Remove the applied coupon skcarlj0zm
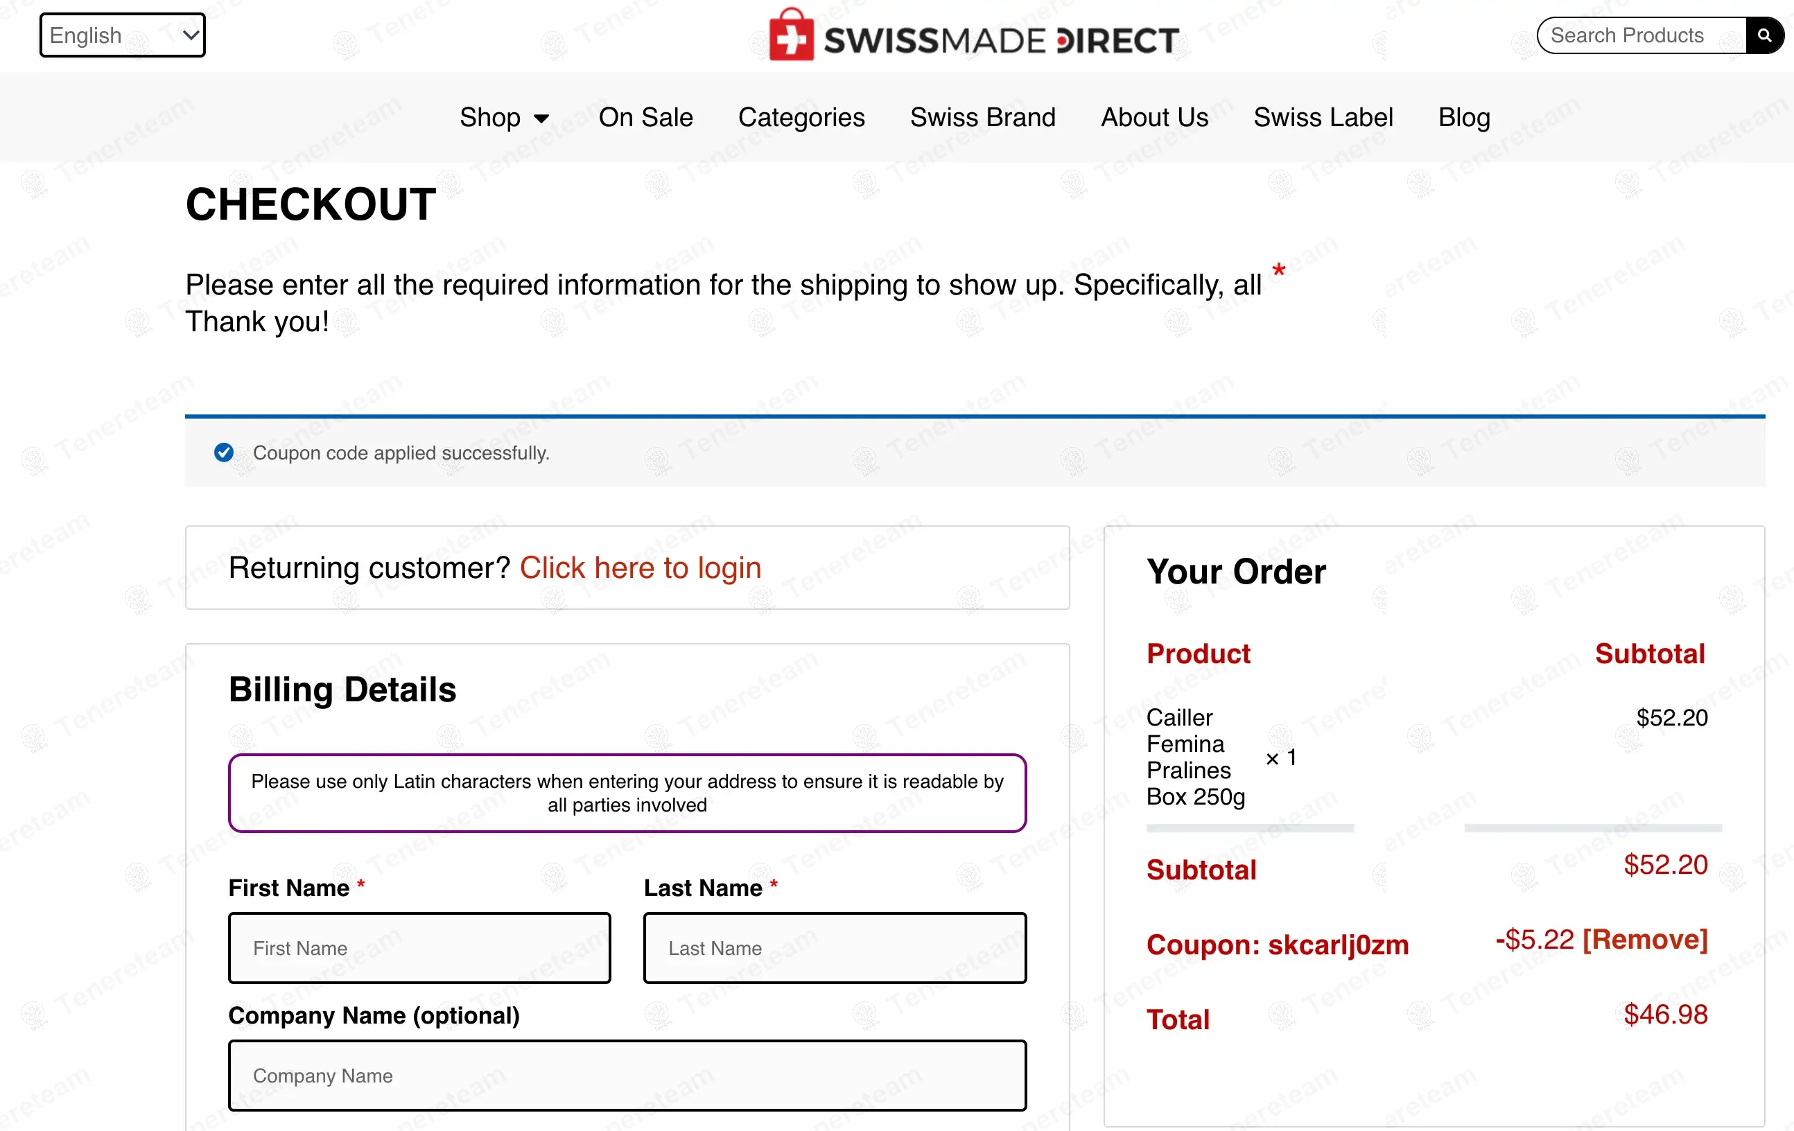 pos(1644,940)
